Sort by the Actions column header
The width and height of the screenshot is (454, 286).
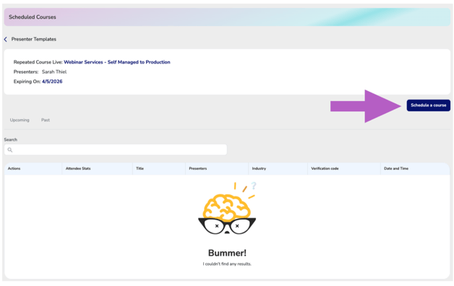14,168
